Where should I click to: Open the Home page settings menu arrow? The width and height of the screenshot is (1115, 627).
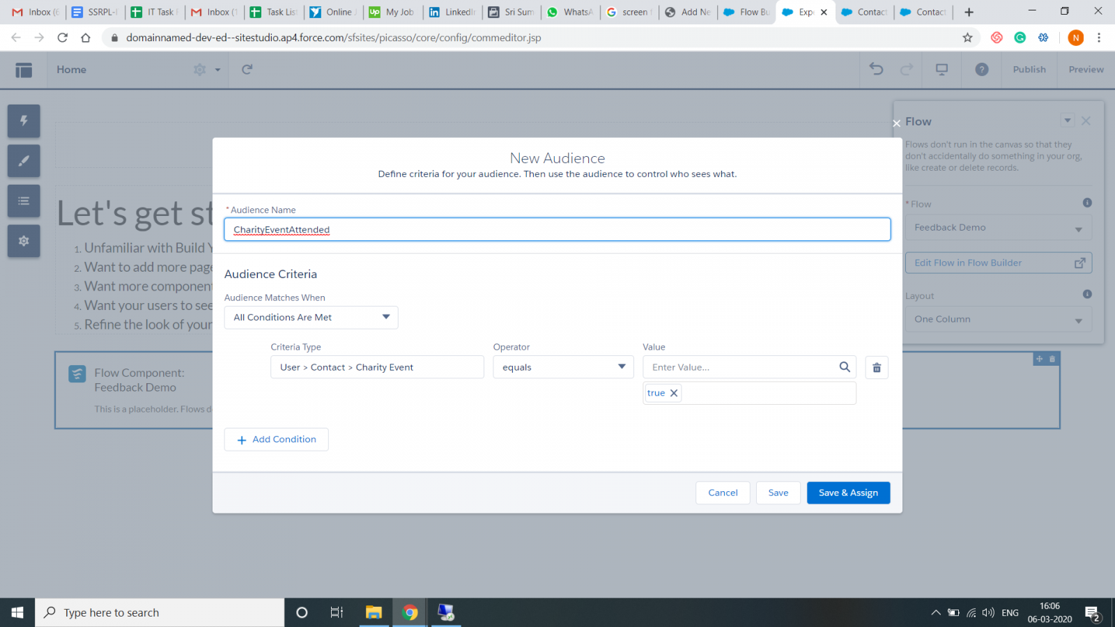216,70
